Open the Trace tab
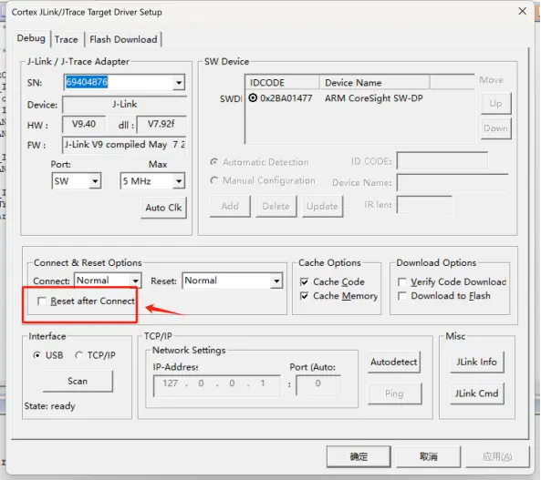Screen dimensions: 541x480 pyautogui.click(x=67, y=39)
